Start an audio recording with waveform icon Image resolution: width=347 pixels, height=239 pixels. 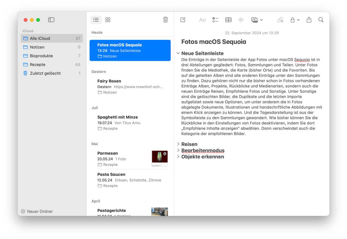coord(241,20)
